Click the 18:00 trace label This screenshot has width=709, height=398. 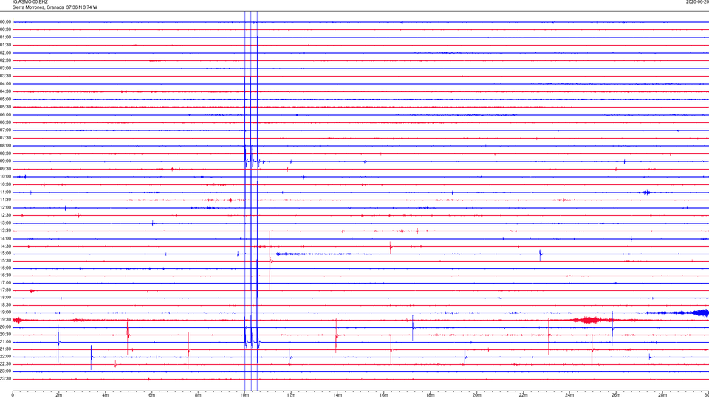pos(6,298)
